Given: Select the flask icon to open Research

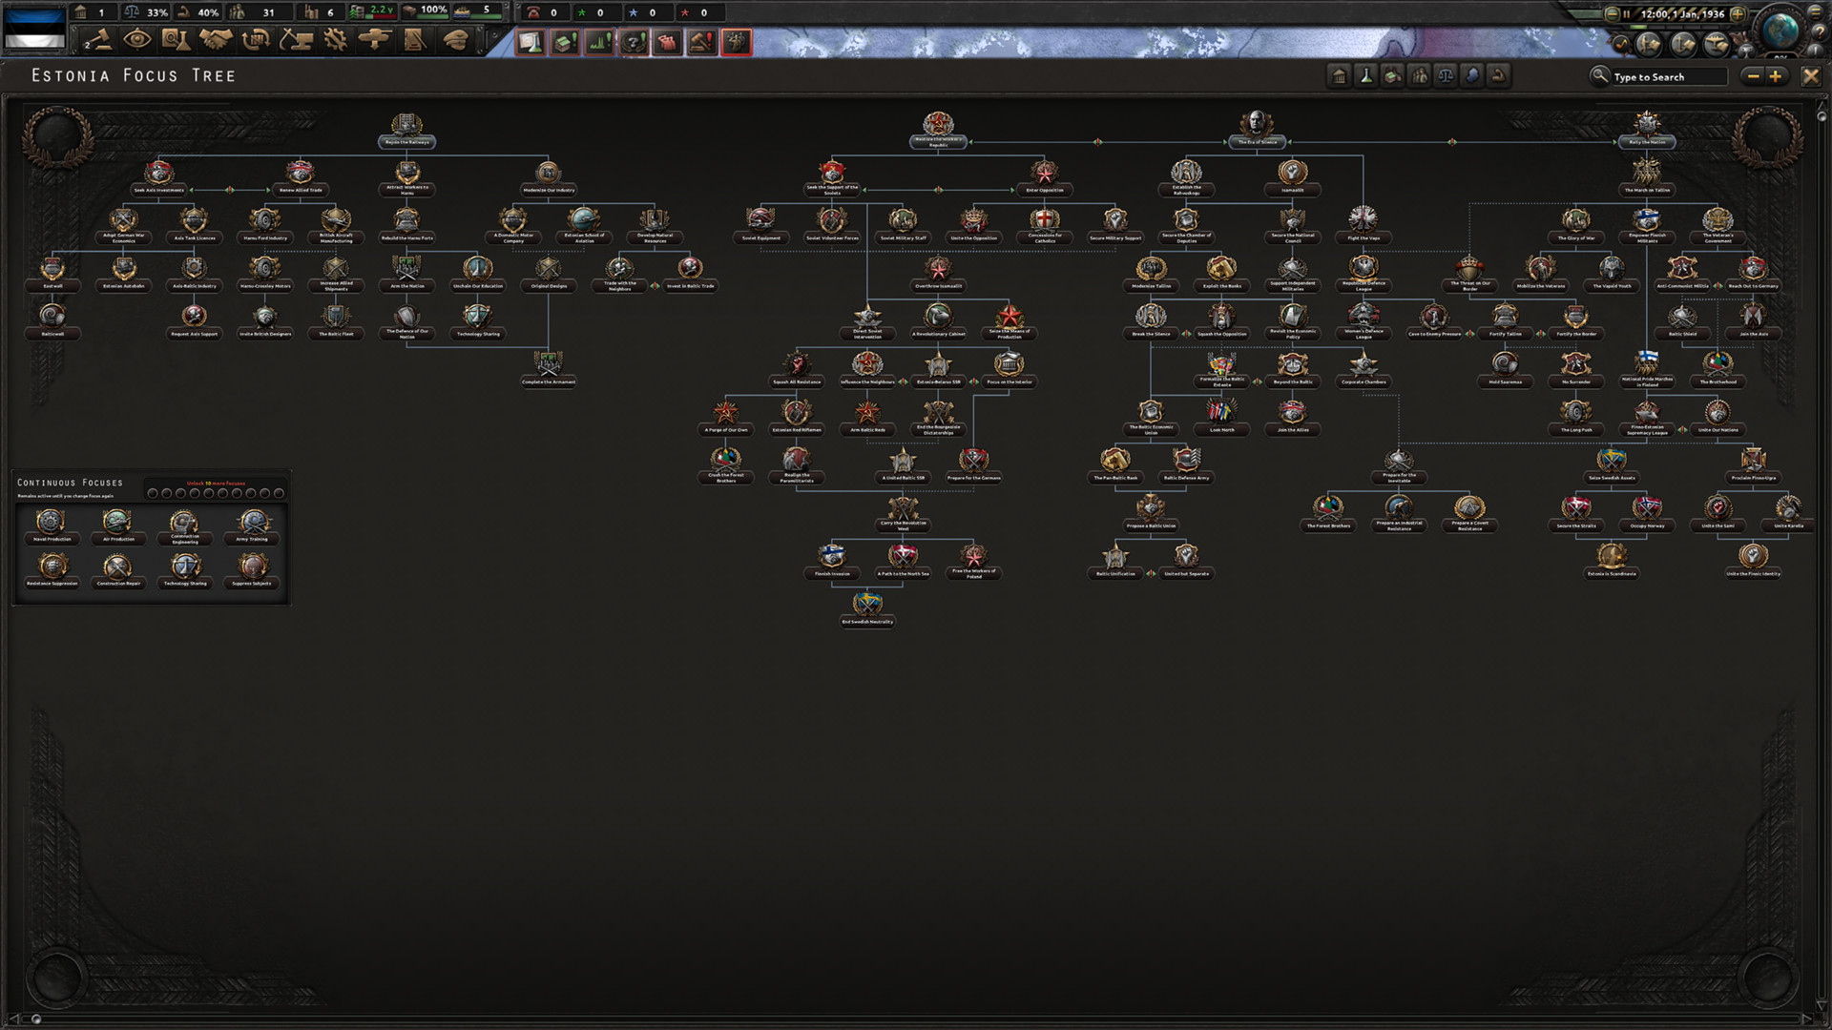Looking at the screenshot, I should click(x=177, y=38).
